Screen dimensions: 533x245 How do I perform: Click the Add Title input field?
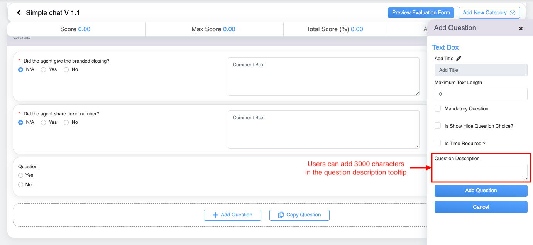(481, 70)
